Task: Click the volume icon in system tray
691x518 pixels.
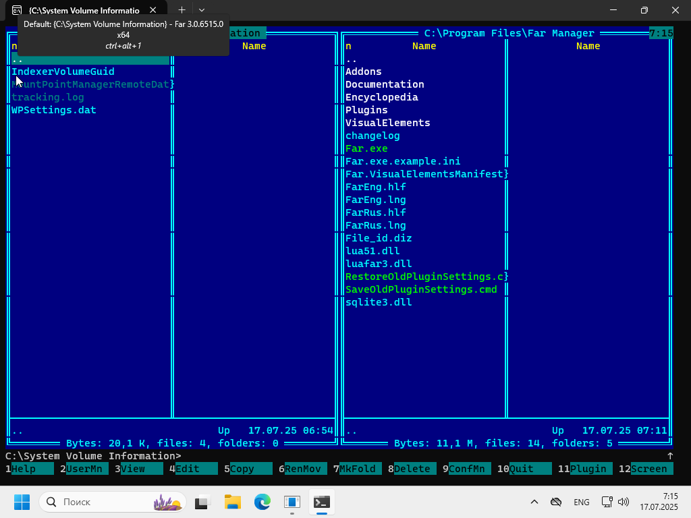Action: tap(624, 502)
